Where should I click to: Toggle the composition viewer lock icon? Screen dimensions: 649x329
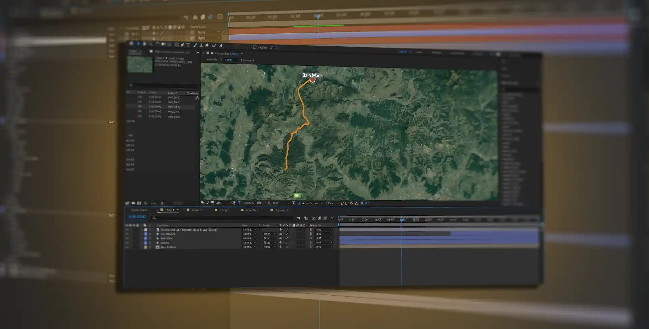[x=212, y=53]
